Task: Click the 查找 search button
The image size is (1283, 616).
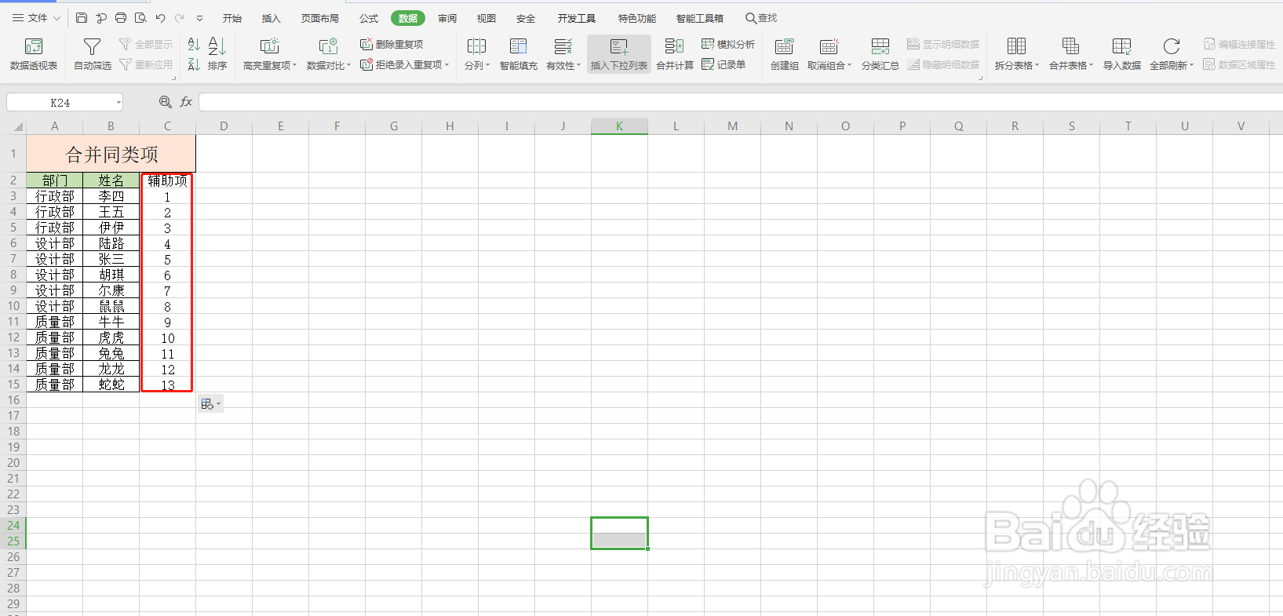Action: (761, 18)
